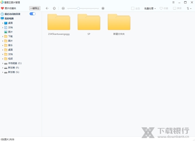
Task: Toggle the 最近访问的目录 switch
Action: (32, 14)
